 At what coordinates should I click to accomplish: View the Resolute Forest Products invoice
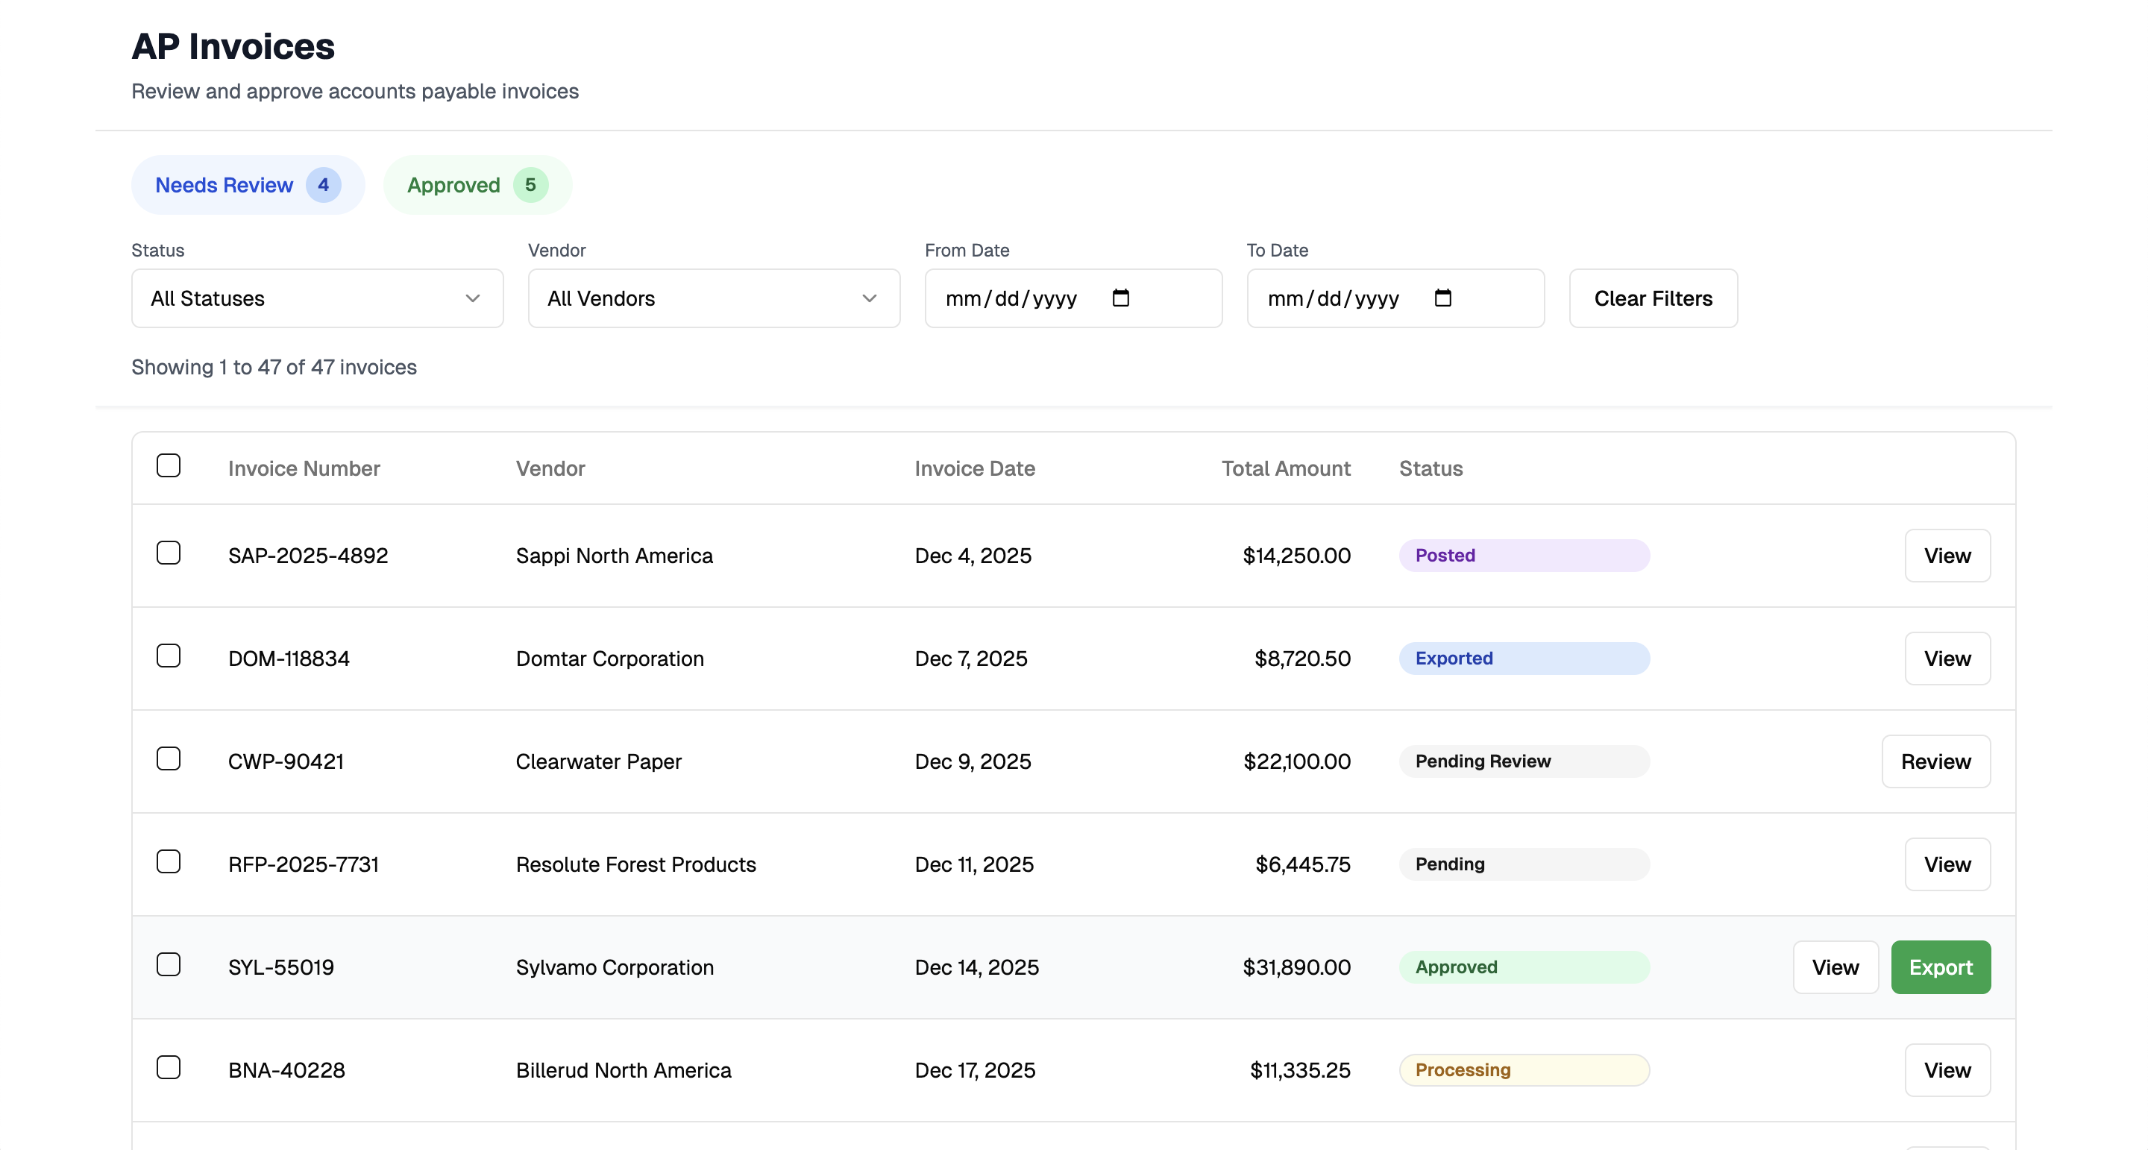[1947, 864]
